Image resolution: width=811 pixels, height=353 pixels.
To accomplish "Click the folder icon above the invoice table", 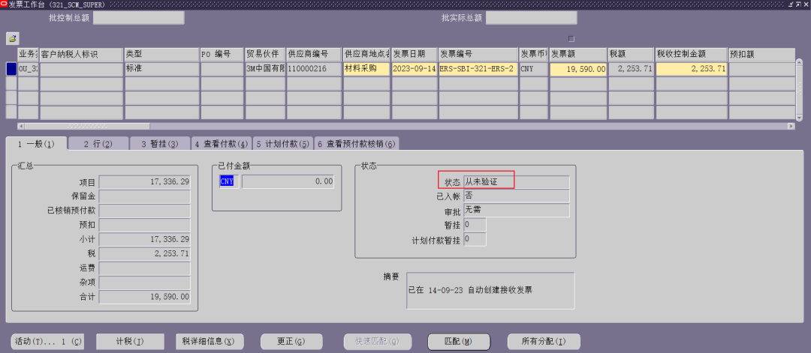I will pos(12,38).
